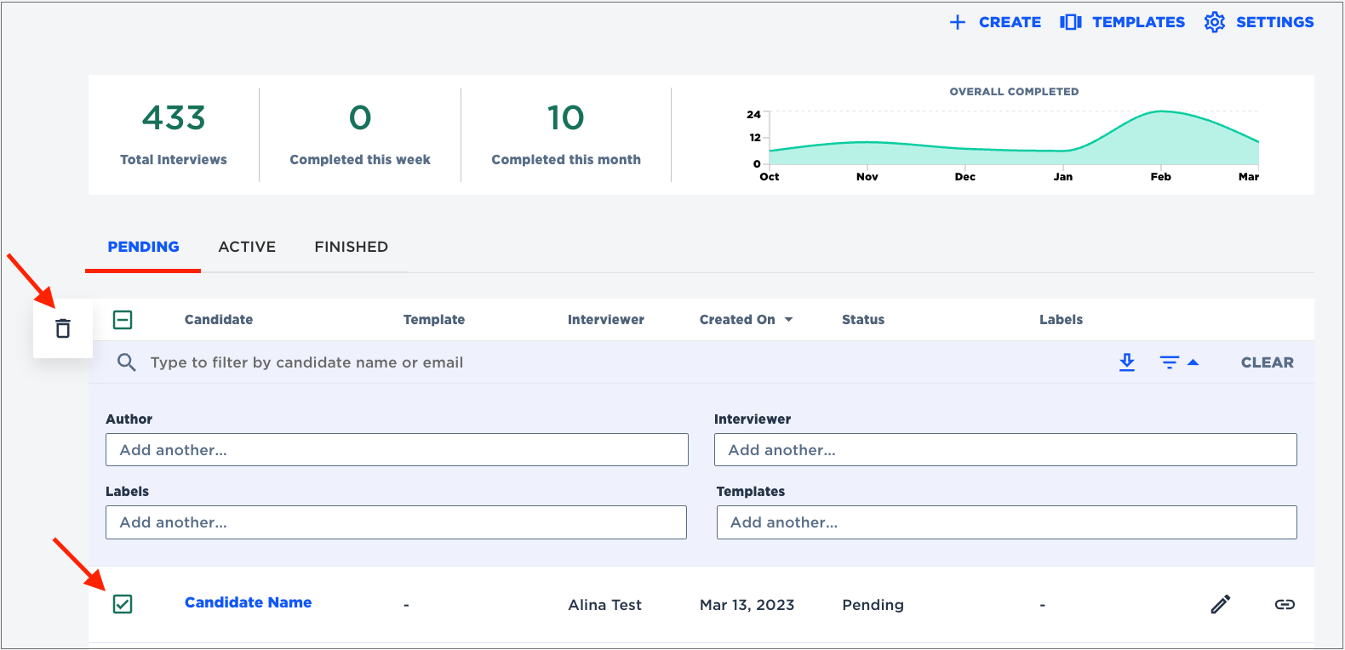Switch to the Pending tab
The image size is (1345, 650).
pyautogui.click(x=143, y=247)
